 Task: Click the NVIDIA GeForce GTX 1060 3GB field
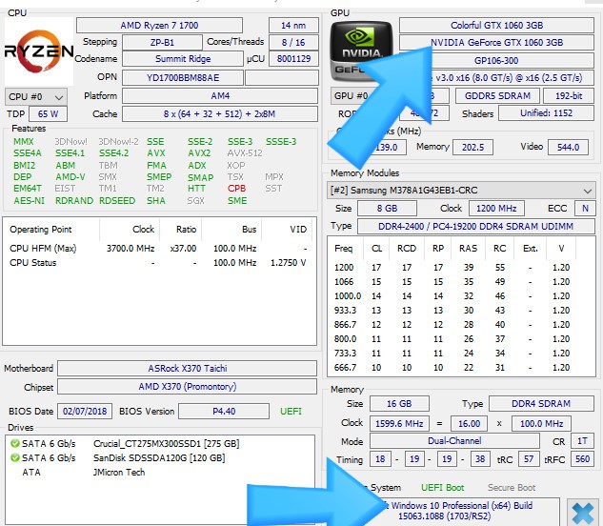click(x=496, y=42)
